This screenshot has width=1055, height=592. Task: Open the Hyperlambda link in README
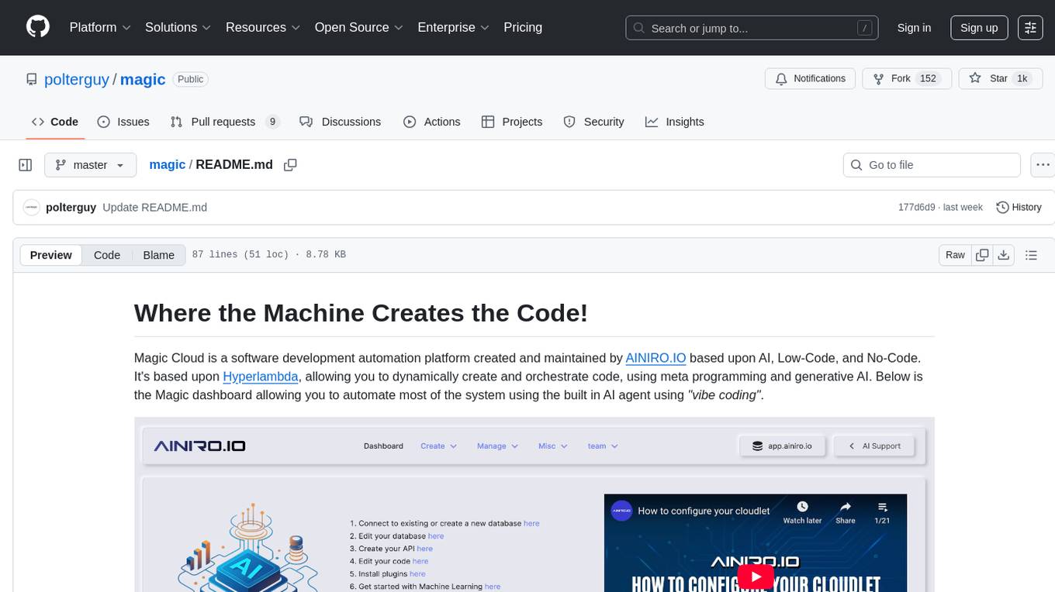[261, 377]
